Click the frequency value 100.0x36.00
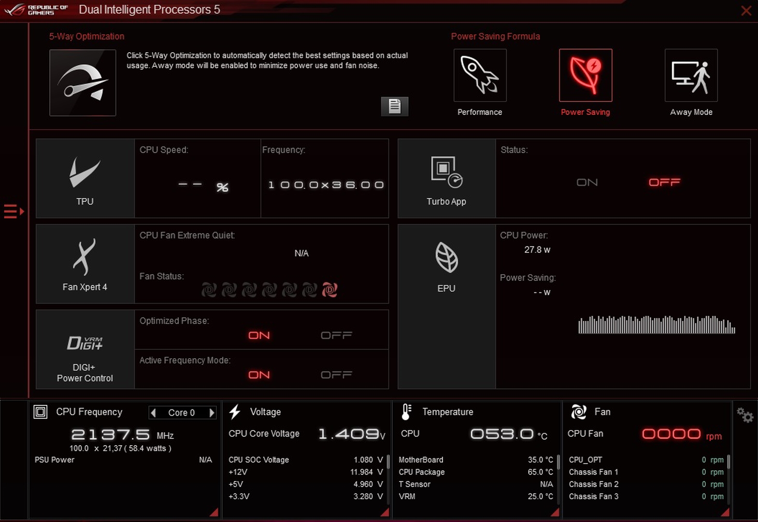Screen dimensions: 758x522 coord(326,185)
